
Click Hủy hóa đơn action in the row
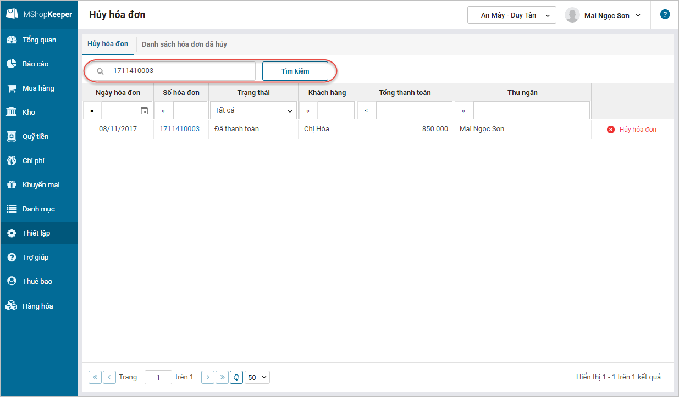(632, 130)
